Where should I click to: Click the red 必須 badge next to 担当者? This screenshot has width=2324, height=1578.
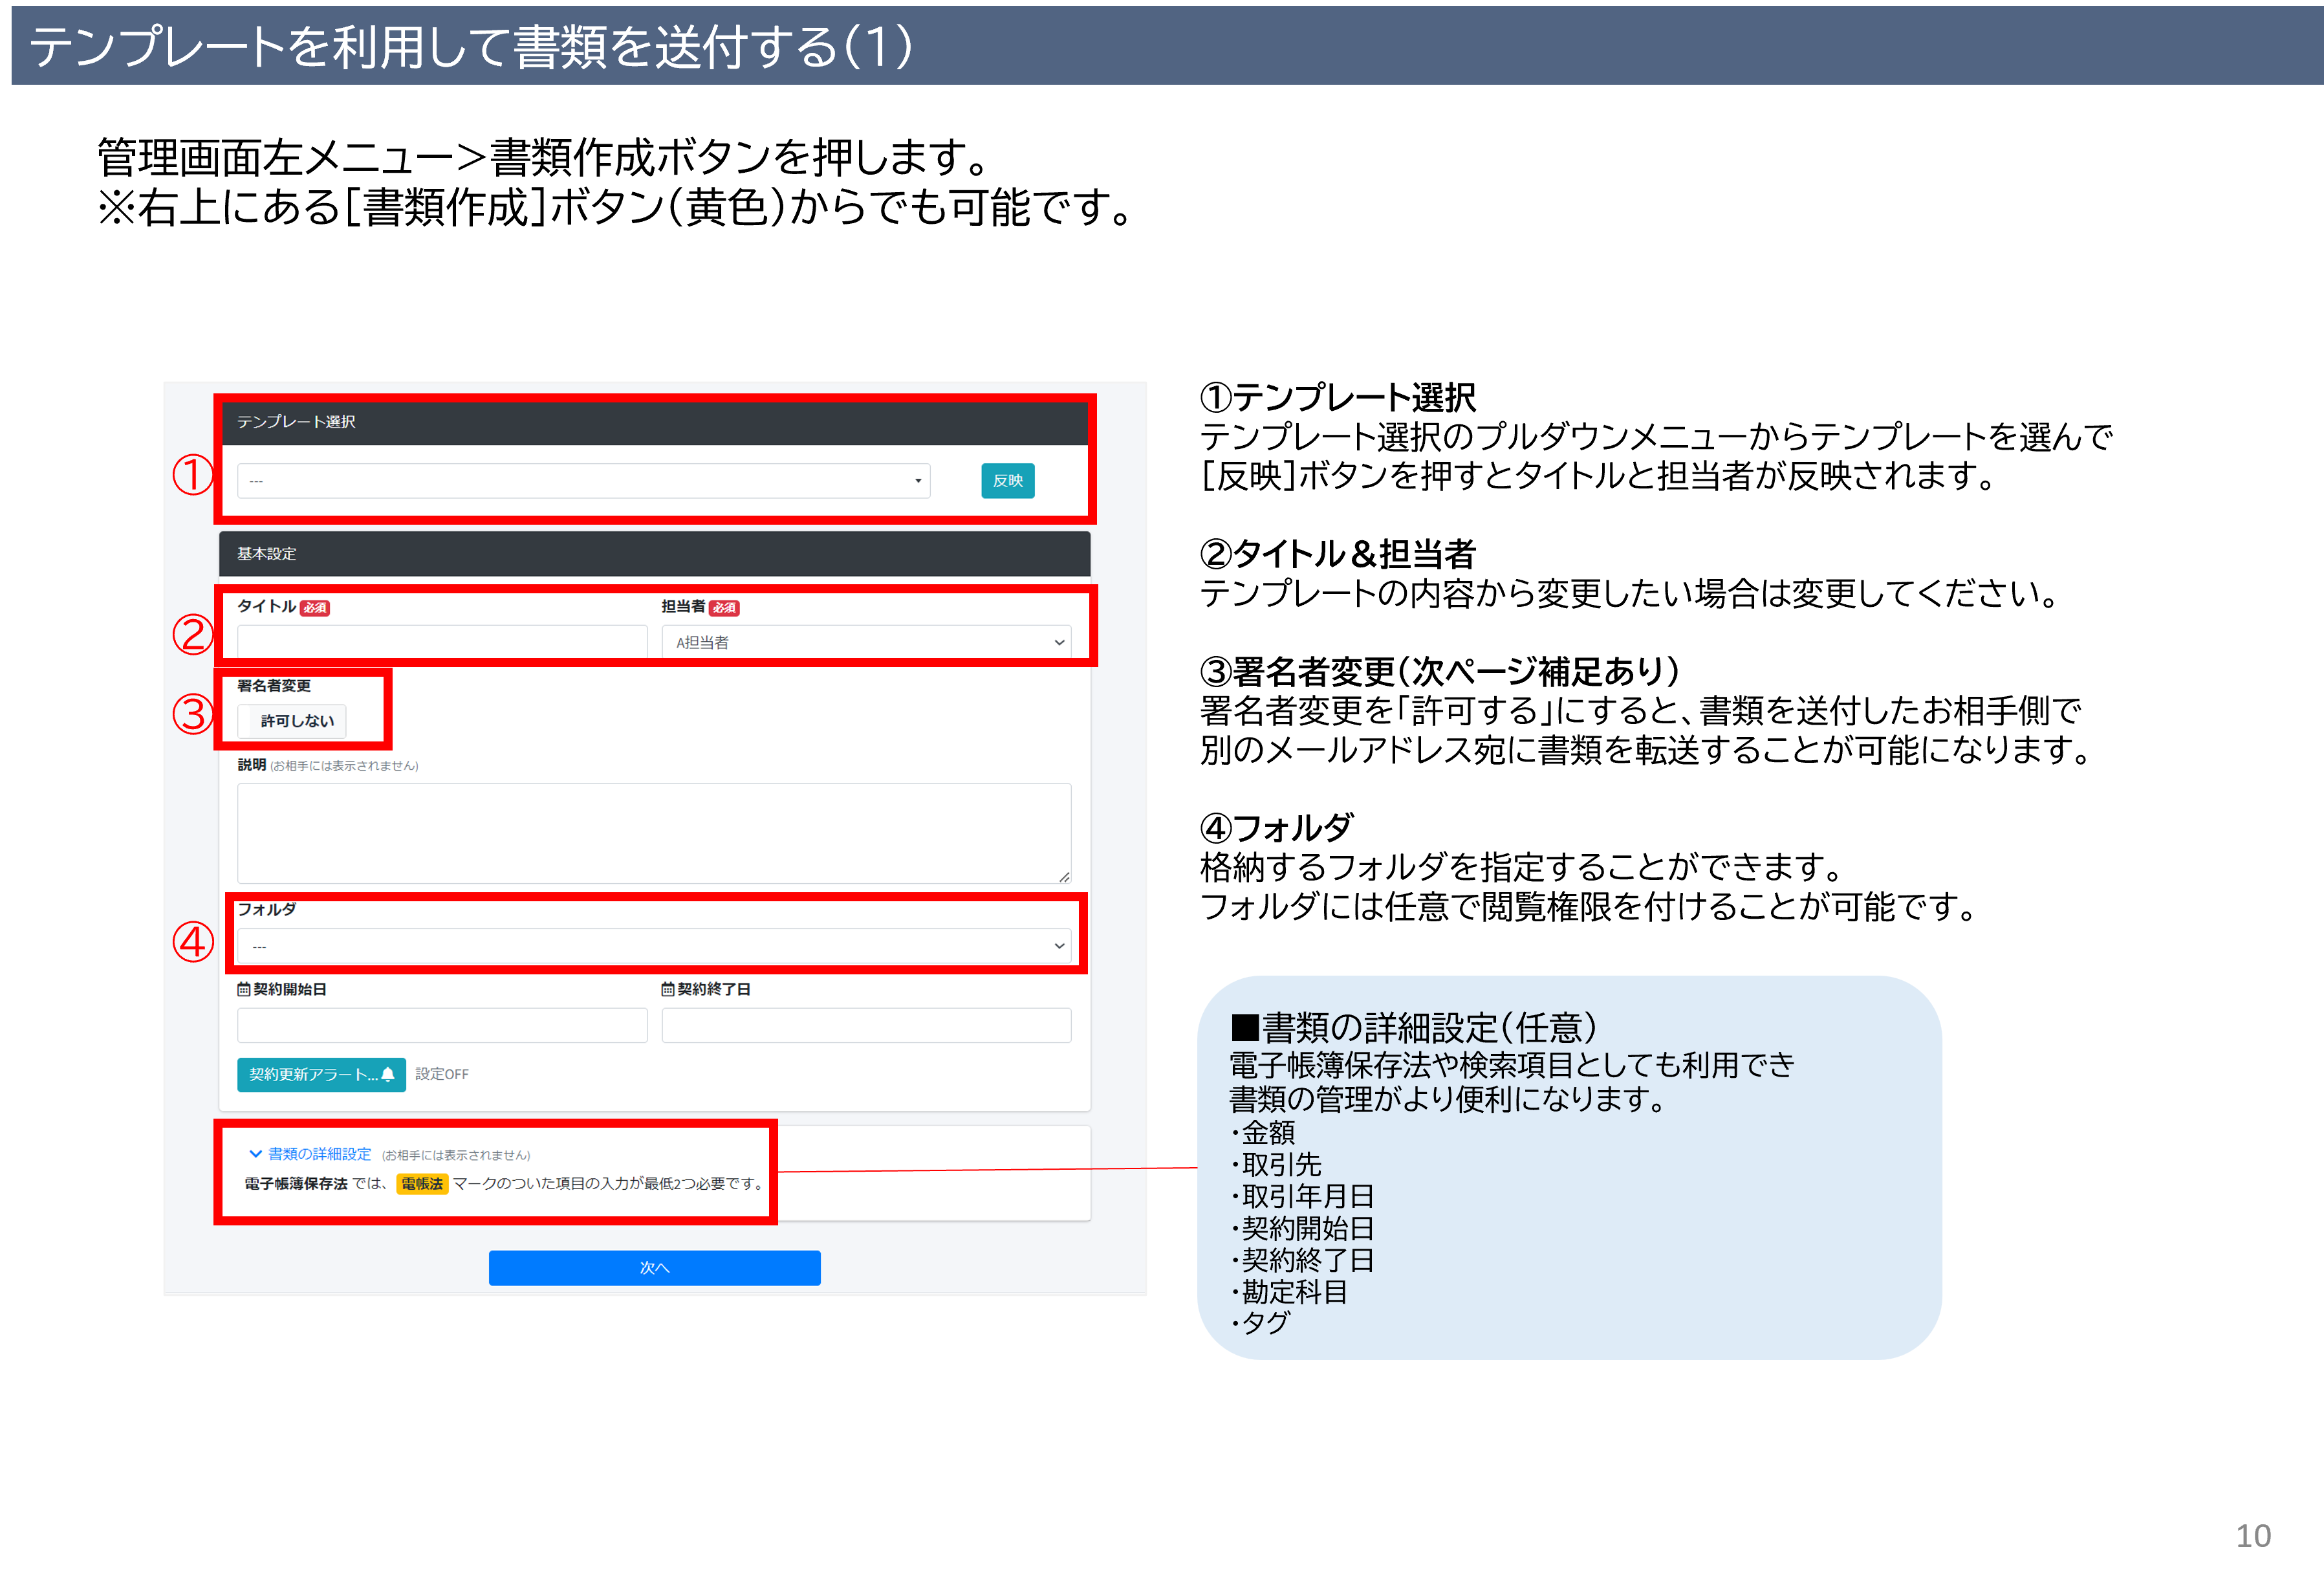pos(724,608)
